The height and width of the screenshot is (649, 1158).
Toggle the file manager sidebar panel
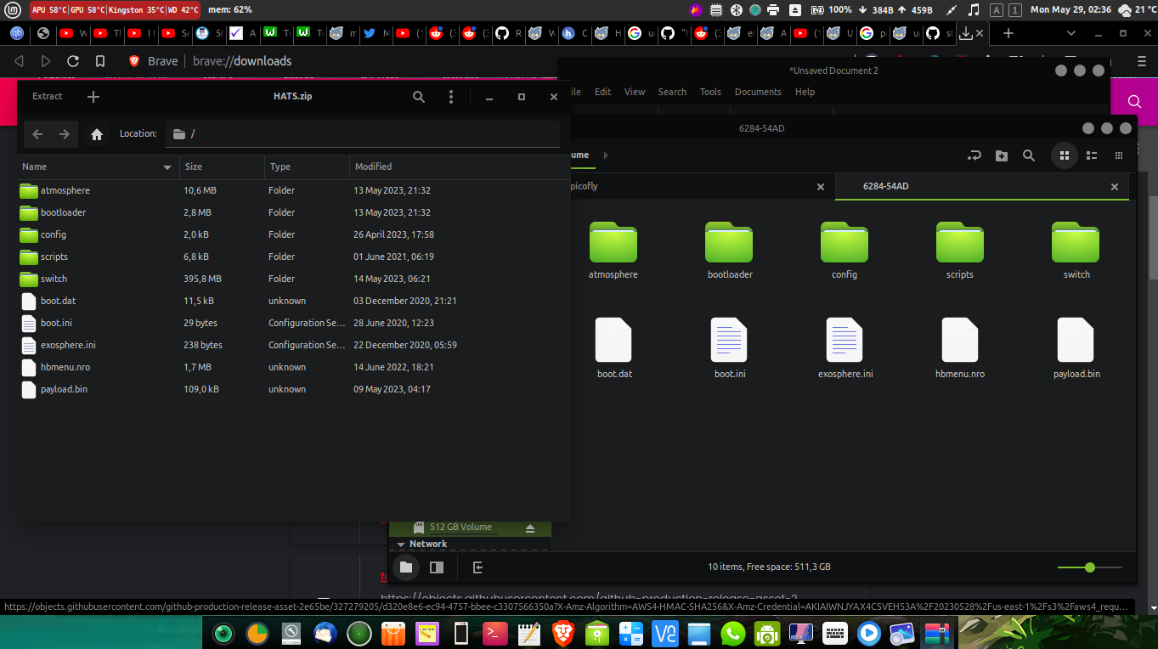coord(437,567)
